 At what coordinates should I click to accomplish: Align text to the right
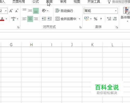(36, 19)
